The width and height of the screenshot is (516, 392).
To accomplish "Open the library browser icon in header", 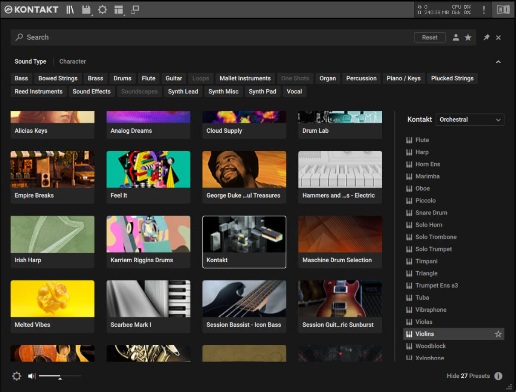I will coord(70,9).
